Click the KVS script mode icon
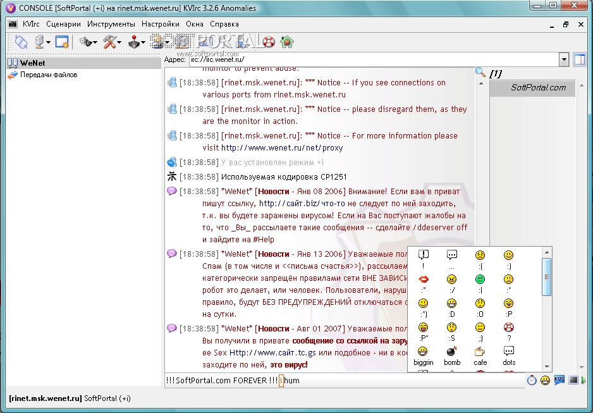Image resolution: width=593 pixels, height=413 pixels. pos(559,380)
